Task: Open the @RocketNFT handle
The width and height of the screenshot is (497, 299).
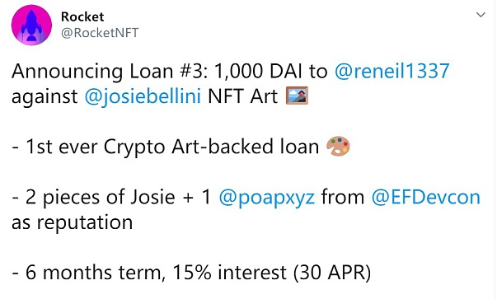Action: pyautogui.click(x=100, y=33)
